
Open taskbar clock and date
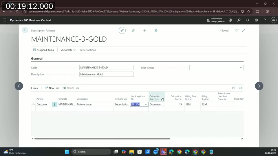point(270,152)
